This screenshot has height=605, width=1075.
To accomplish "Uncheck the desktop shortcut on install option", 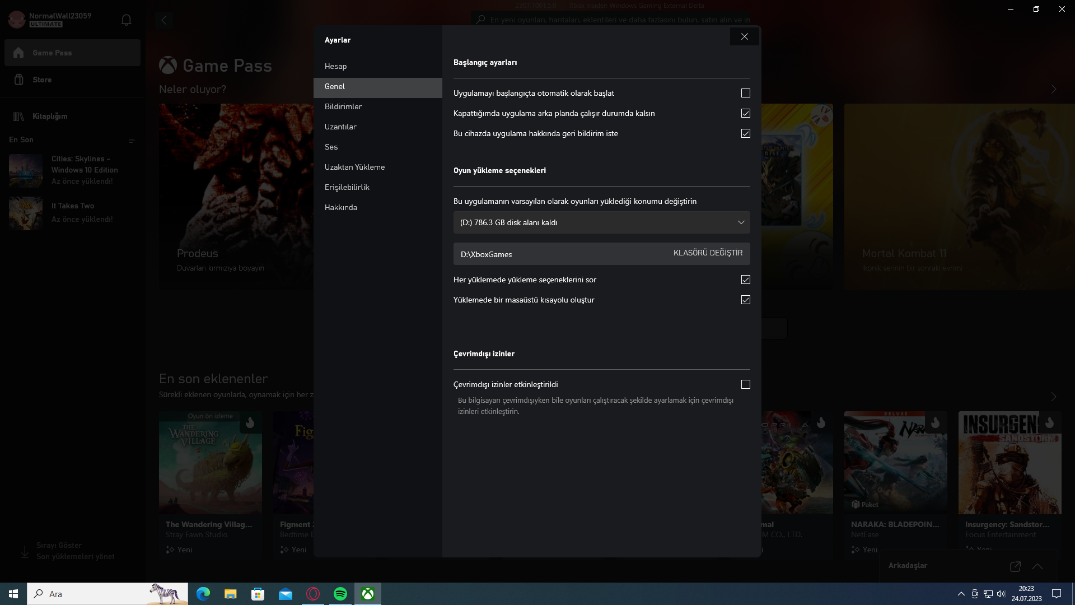I will coord(745,300).
